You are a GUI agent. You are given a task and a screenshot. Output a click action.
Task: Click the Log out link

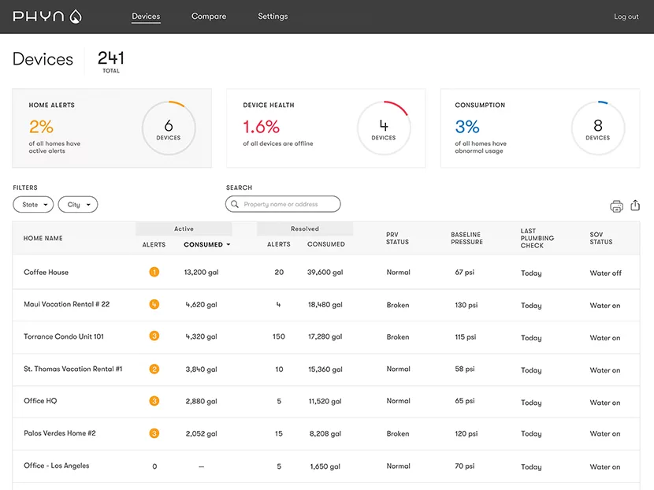click(x=626, y=17)
